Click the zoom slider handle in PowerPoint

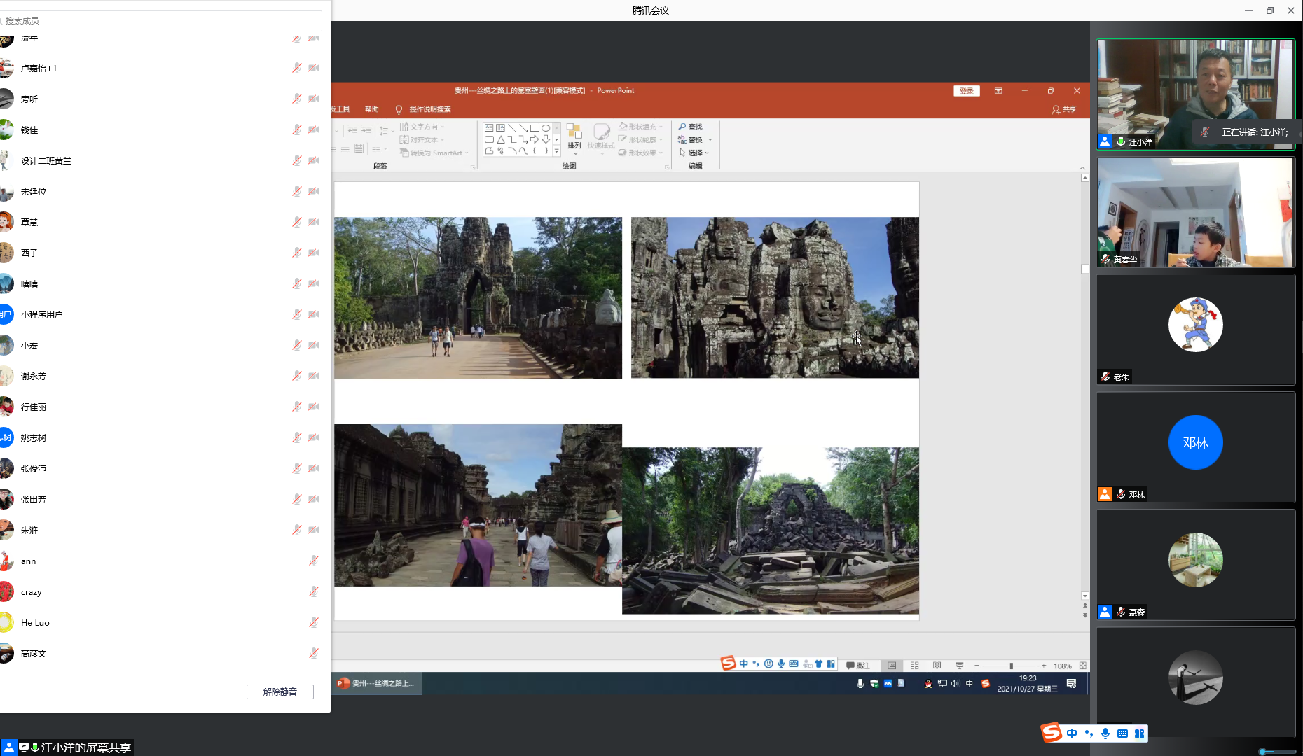1011,666
